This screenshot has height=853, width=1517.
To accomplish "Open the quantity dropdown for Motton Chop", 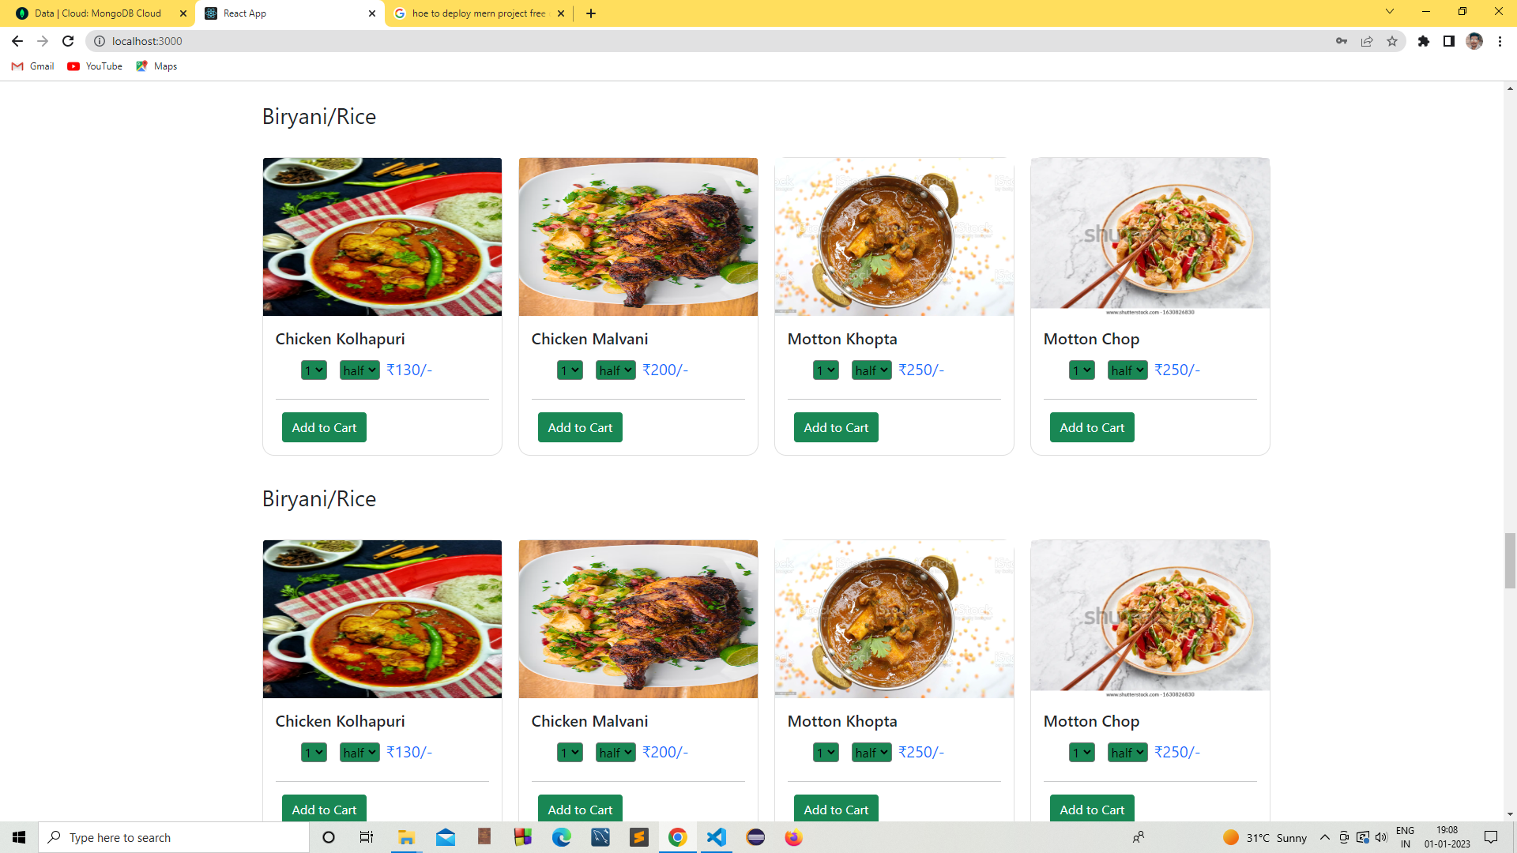I will pos(1082,370).
